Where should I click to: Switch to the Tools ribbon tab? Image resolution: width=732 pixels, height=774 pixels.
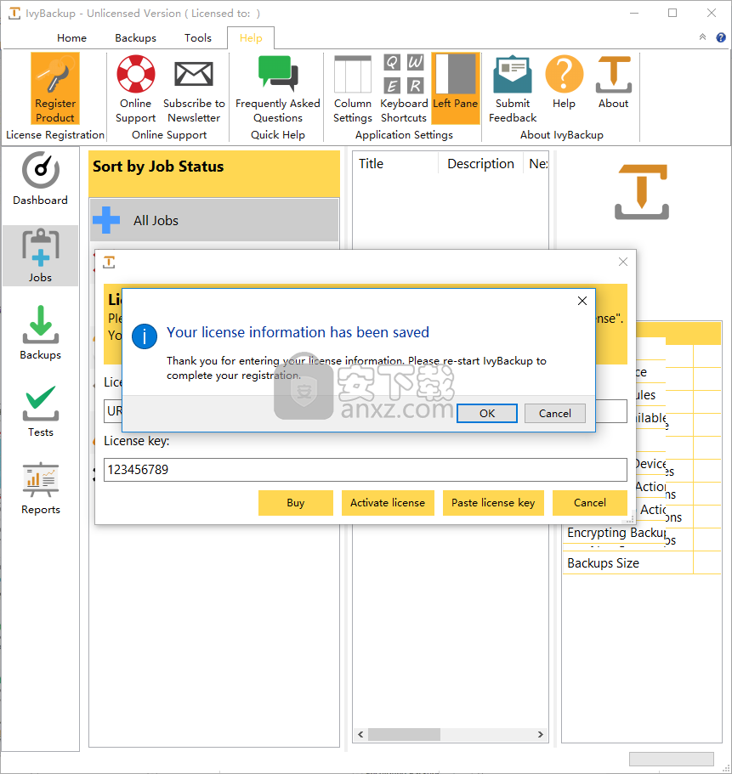point(198,38)
